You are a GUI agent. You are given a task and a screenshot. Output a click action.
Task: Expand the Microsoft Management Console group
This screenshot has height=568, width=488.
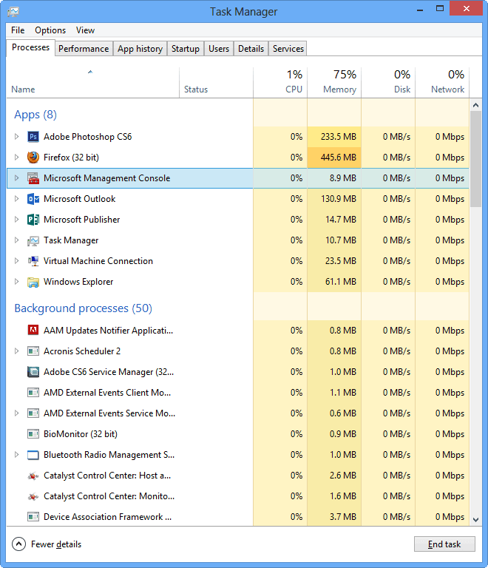16,177
